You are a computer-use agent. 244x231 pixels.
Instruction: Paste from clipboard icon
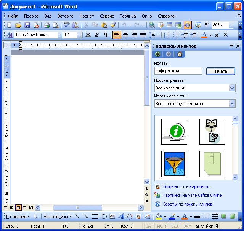(104, 25)
